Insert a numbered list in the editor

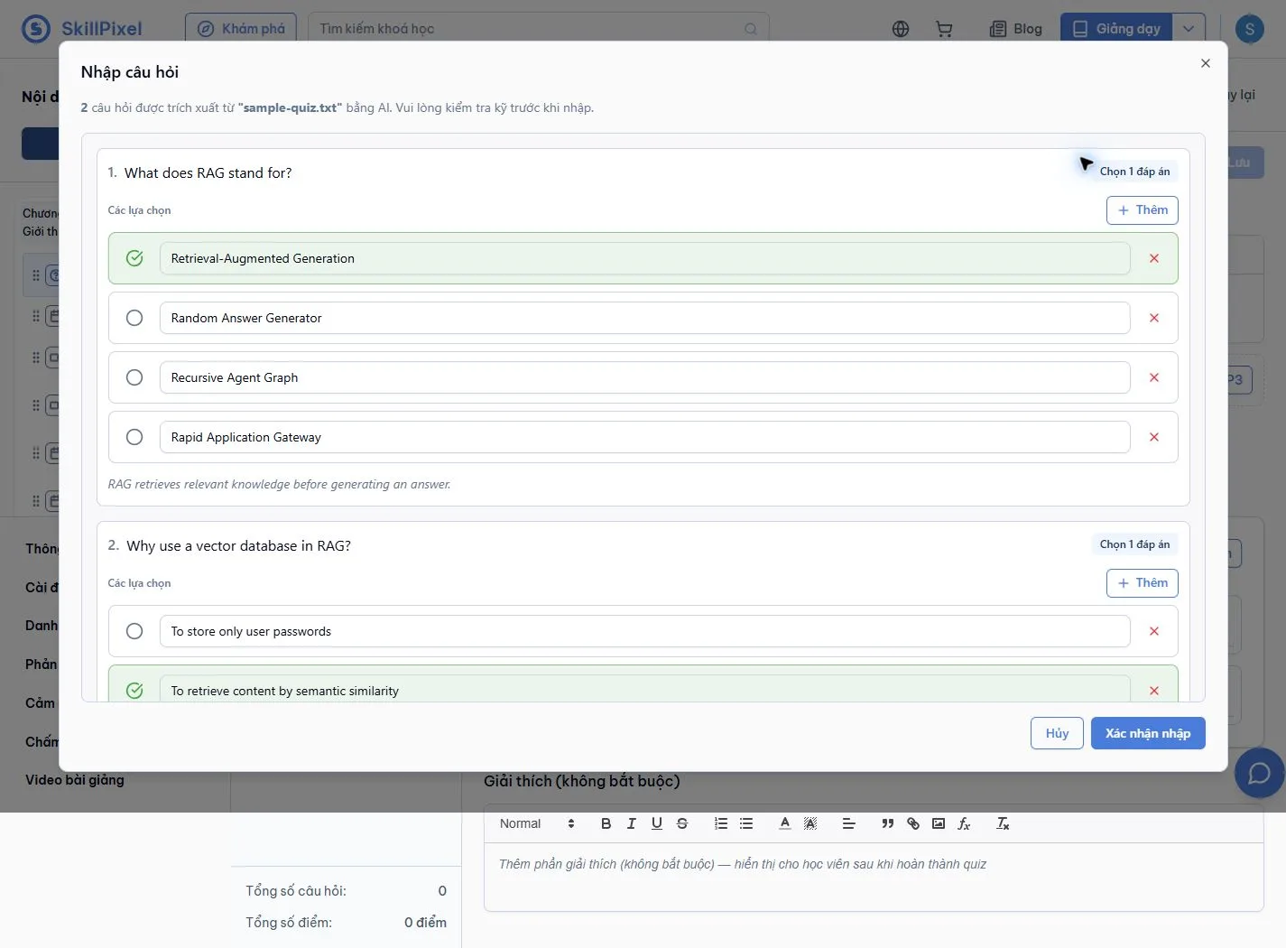721,823
